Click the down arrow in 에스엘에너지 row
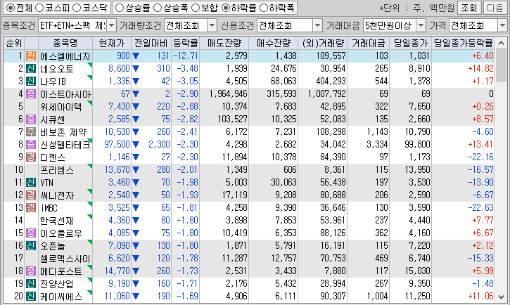510x305 pixels. 136,56
